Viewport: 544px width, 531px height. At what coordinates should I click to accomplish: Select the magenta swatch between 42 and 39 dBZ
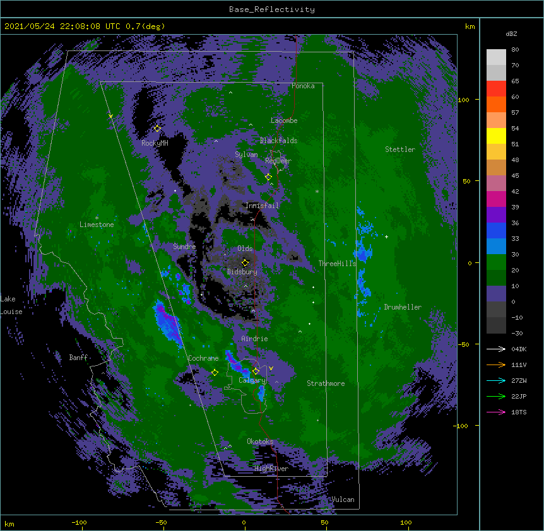pos(496,199)
